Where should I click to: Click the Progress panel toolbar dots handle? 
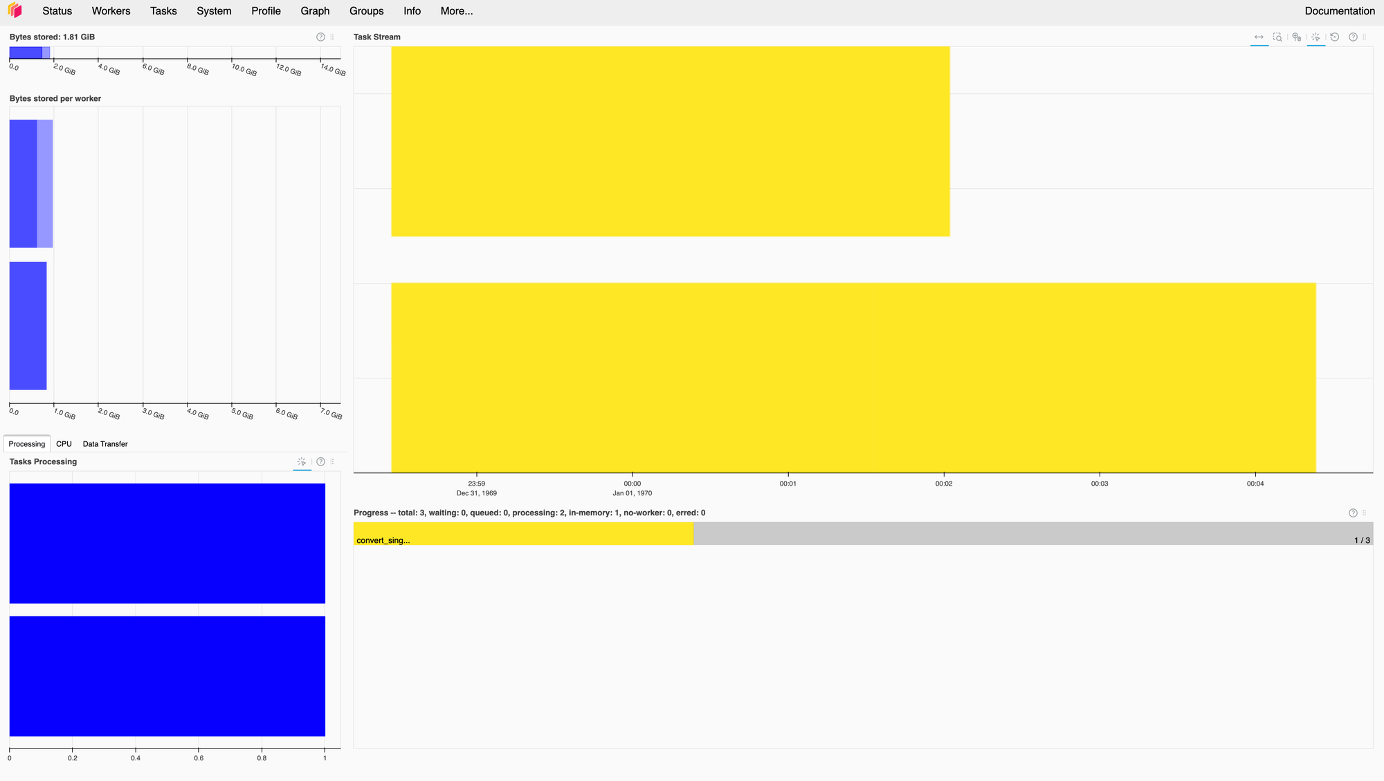pos(1365,513)
